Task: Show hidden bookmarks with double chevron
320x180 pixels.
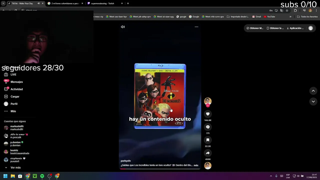Action: coord(290,17)
